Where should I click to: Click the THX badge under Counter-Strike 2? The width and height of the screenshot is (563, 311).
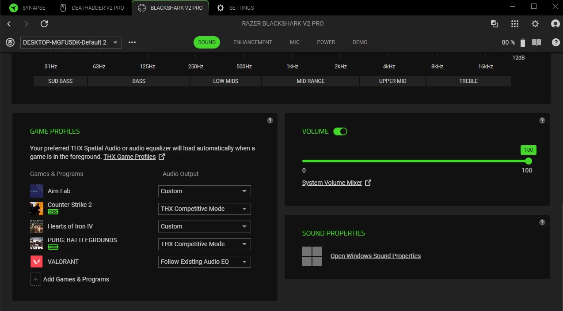pos(53,212)
